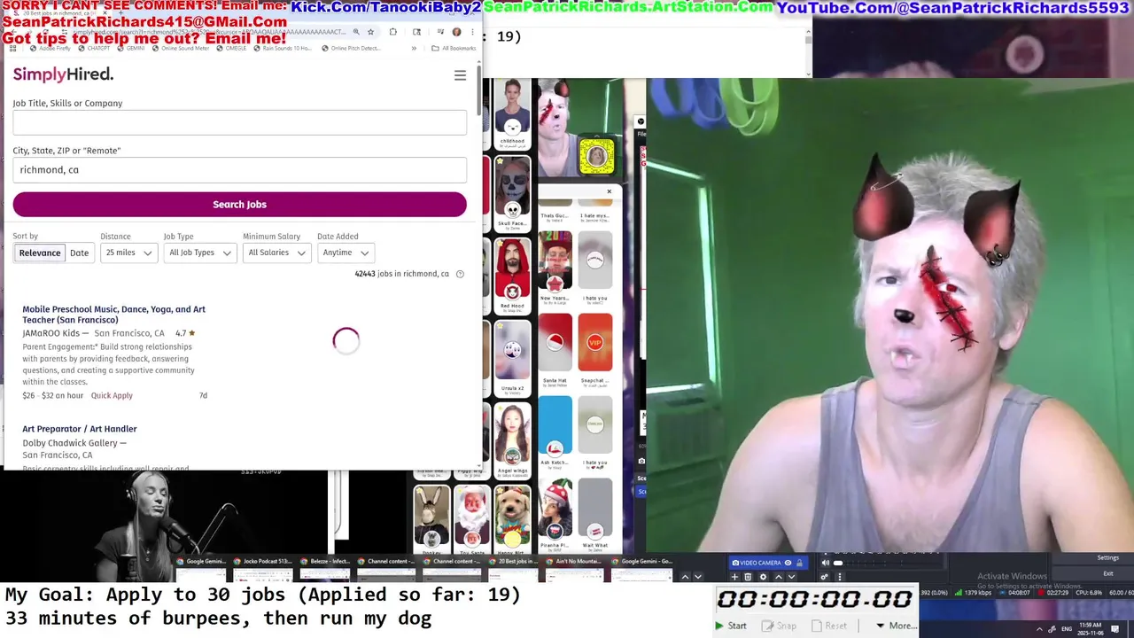
Task: Open source properties gear icon
Action: coord(763,577)
